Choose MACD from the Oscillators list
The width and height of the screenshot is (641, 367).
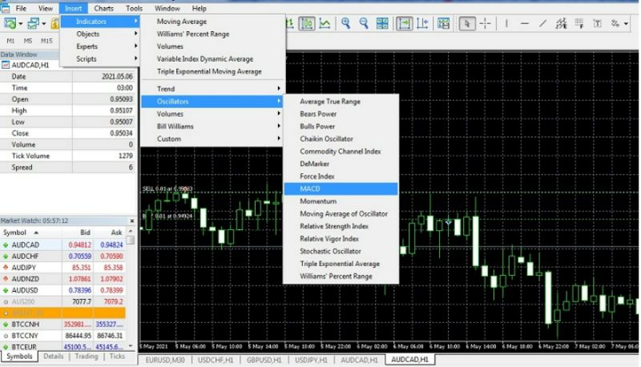341,189
